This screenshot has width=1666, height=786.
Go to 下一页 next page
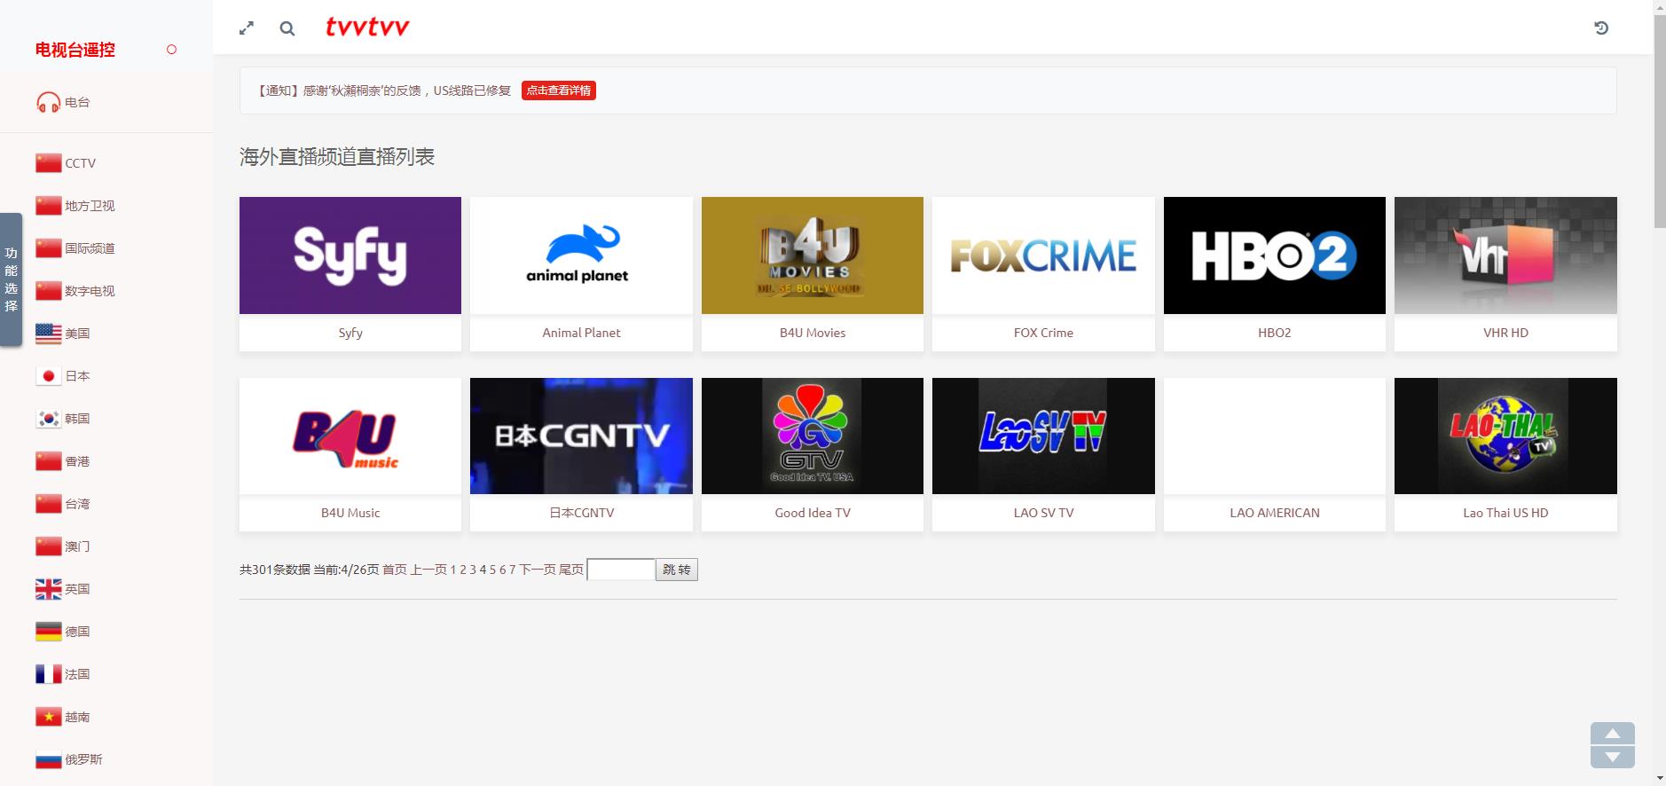(x=537, y=570)
